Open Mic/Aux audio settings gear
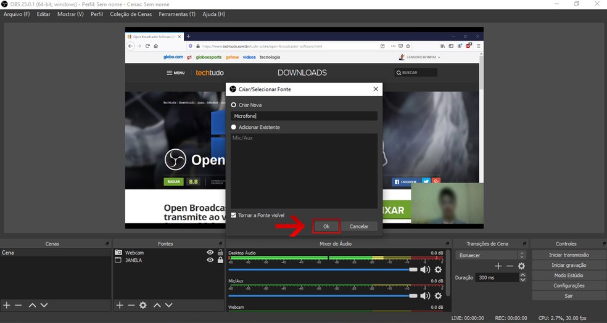The height and width of the screenshot is (323, 607). [x=438, y=296]
